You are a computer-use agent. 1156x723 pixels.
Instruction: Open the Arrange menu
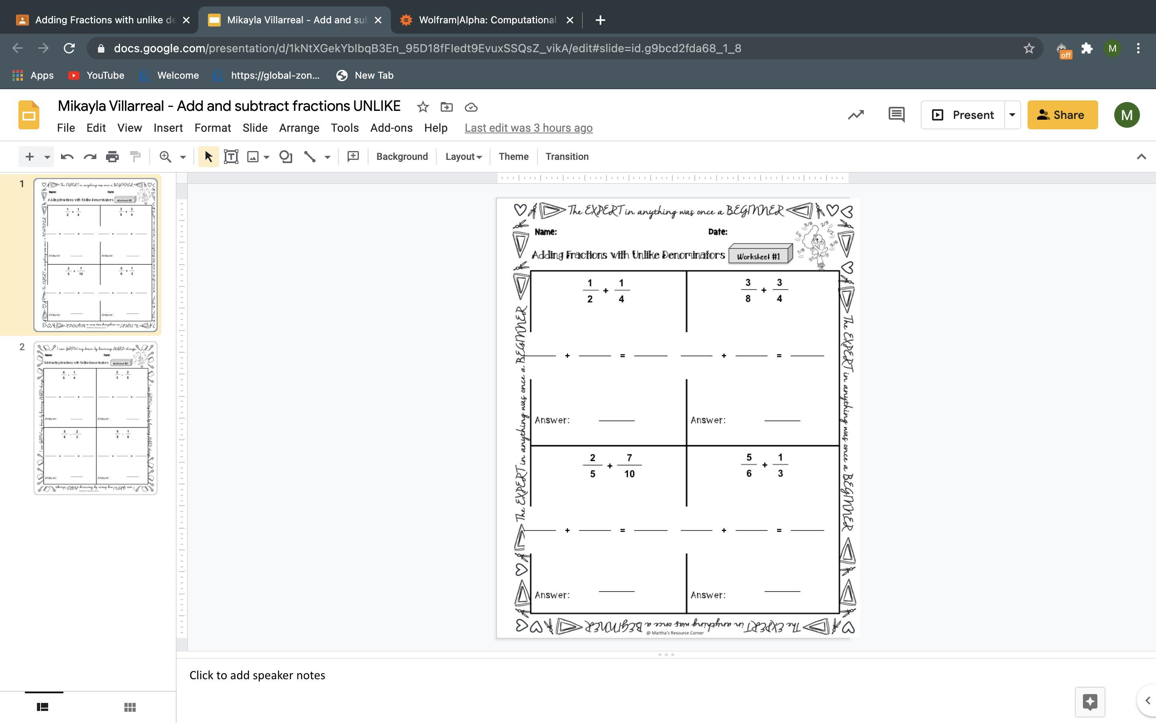pyautogui.click(x=299, y=128)
